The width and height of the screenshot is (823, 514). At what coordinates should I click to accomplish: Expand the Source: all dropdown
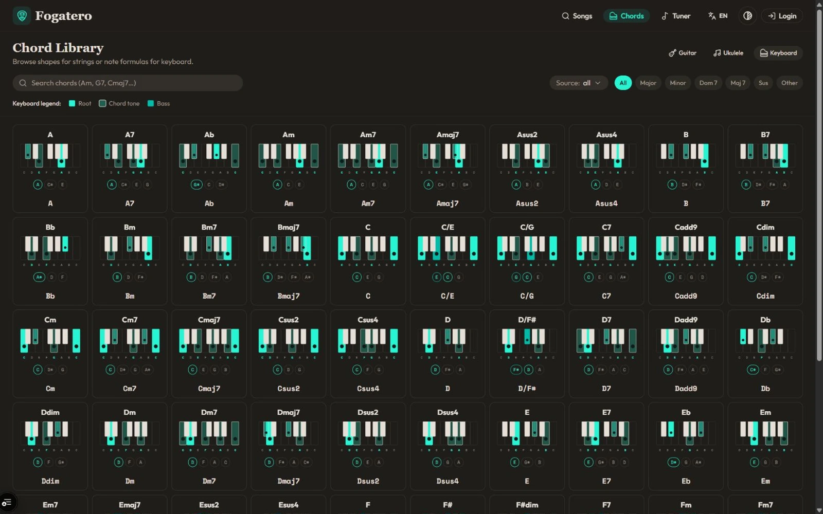579,83
